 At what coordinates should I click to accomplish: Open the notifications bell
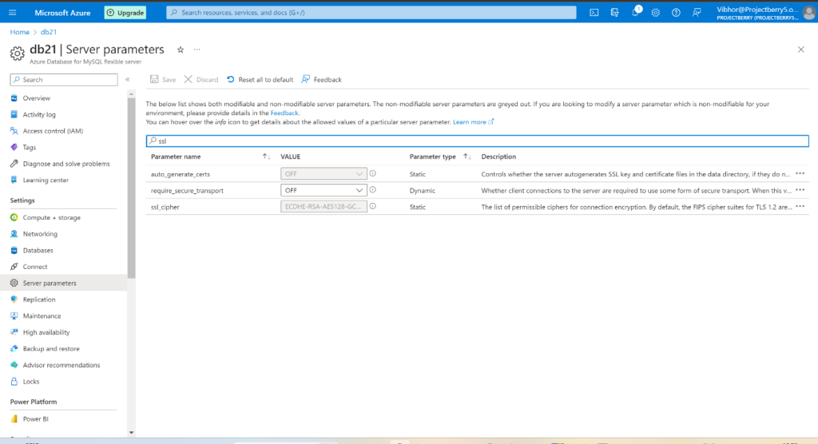[635, 13]
